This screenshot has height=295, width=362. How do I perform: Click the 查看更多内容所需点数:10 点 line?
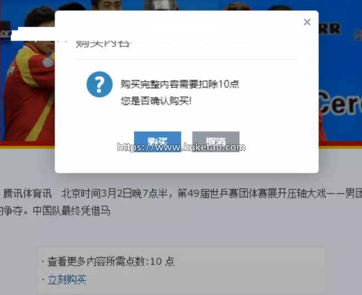111,262
